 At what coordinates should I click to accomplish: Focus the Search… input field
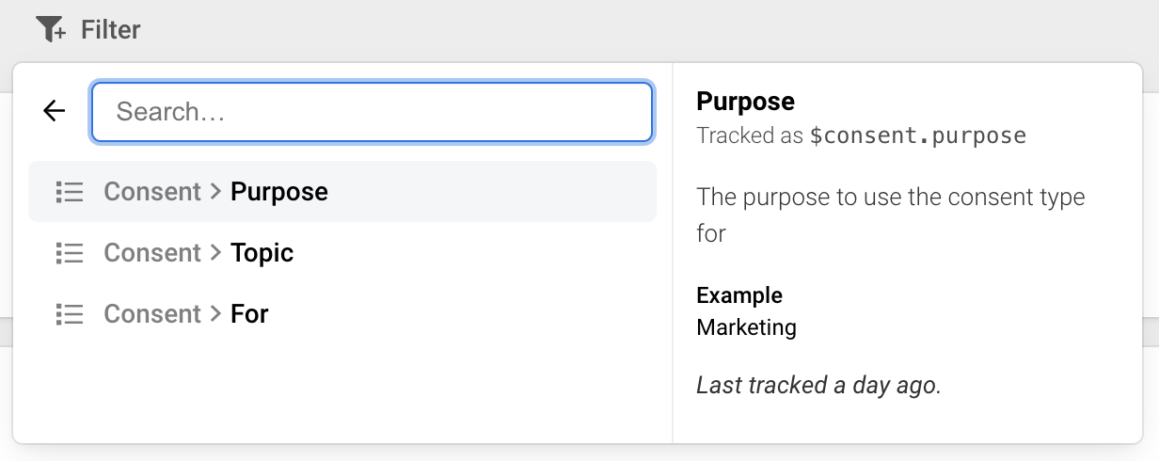(372, 112)
